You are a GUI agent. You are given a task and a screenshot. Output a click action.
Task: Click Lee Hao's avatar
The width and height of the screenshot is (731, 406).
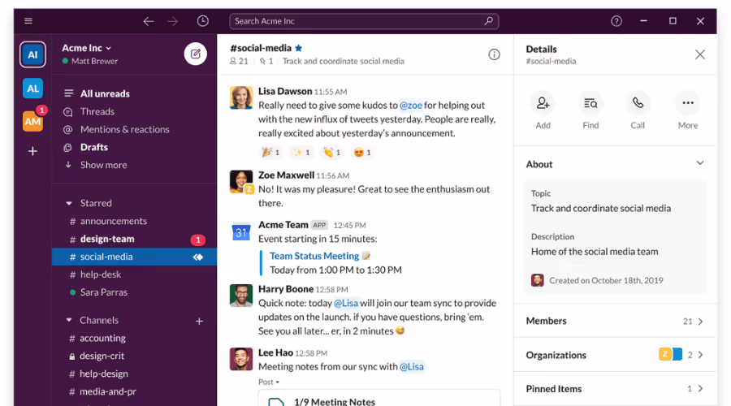pyautogui.click(x=241, y=359)
